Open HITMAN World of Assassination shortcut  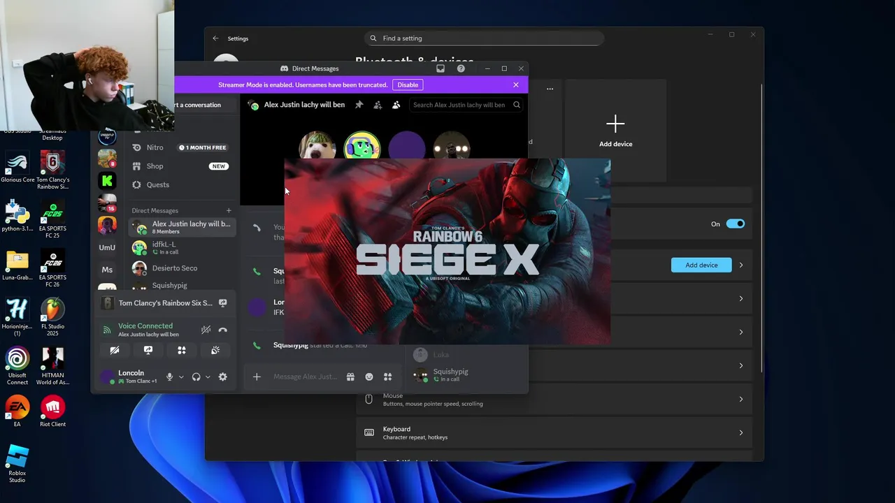click(52, 366)
